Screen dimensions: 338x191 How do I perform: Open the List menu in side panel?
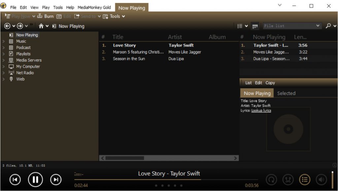(248, 83)
